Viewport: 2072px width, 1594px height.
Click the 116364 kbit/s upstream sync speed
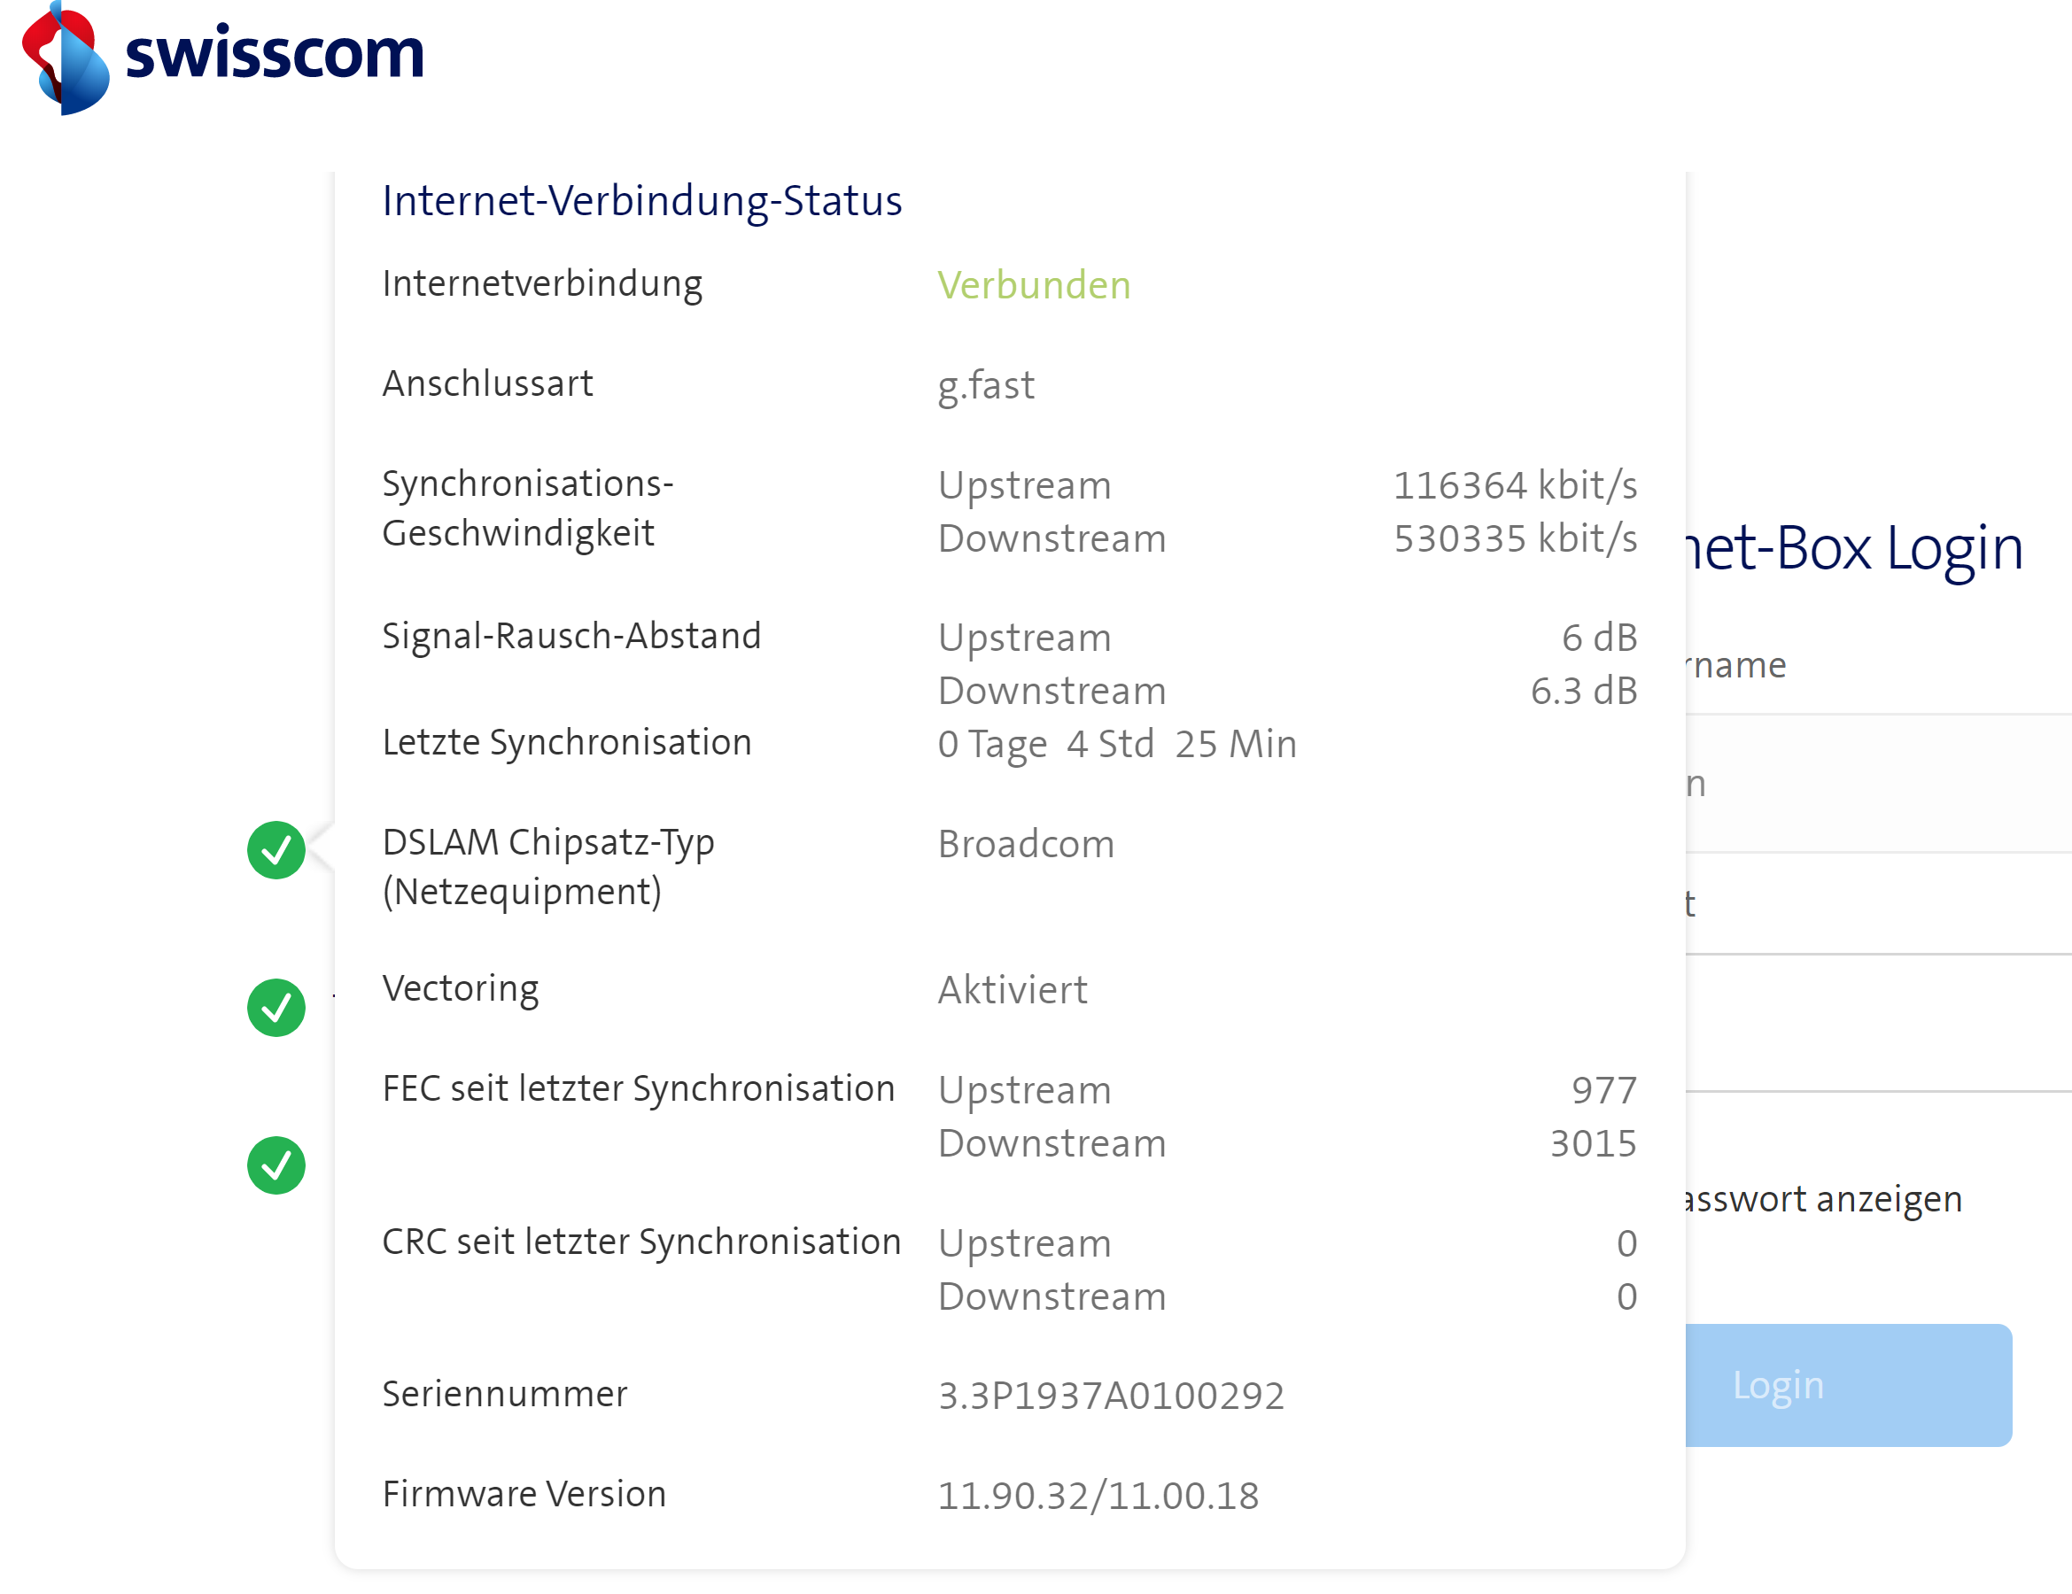click(1515, 485)
